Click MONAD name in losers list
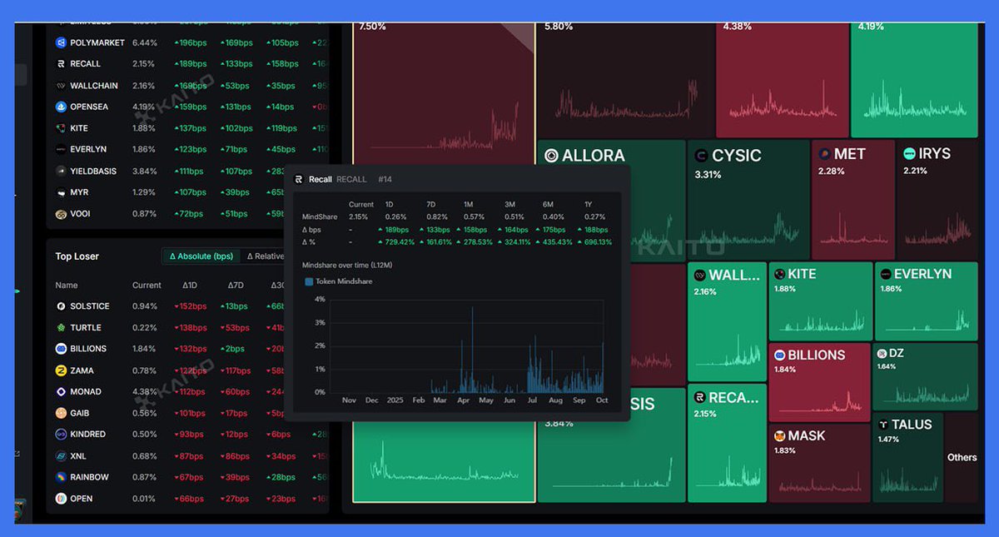The height and width of the screenshot is (537, 999). tap(86, 391)
